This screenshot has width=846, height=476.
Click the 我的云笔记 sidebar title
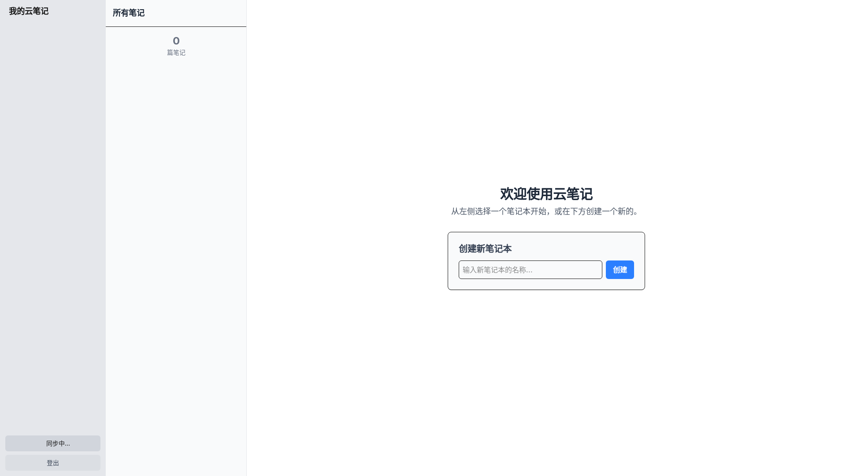point(29,11)
